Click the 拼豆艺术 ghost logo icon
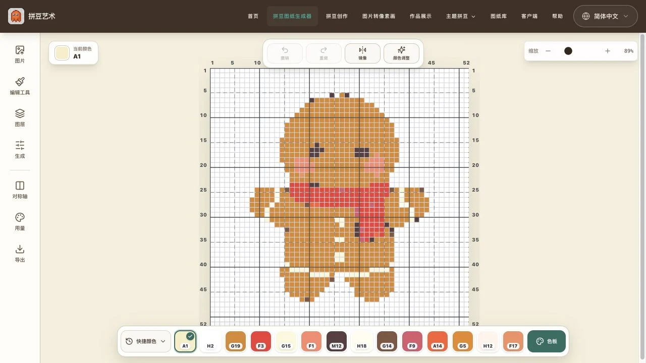 [16, 16]
